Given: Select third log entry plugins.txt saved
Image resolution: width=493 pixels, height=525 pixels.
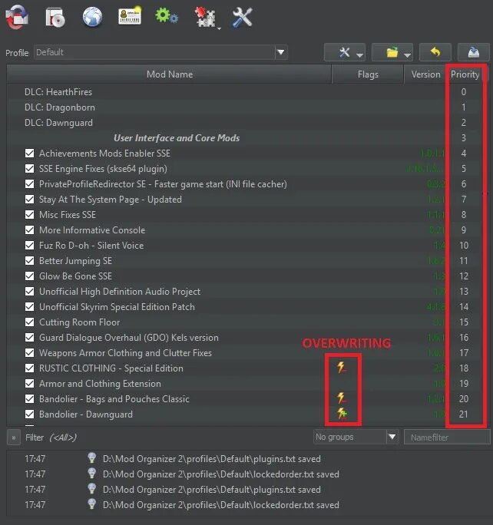Looking at the screenshot, I should pyautogui.click(x=212, y=490).
